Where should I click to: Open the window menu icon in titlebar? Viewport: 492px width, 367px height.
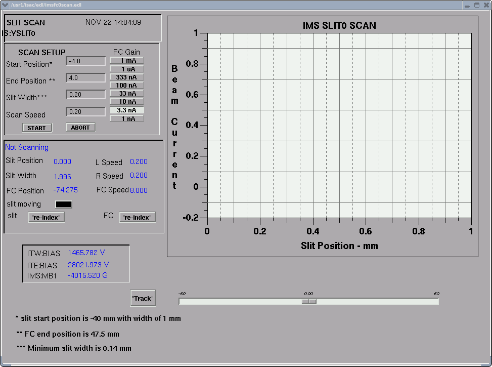click(6, 5)
